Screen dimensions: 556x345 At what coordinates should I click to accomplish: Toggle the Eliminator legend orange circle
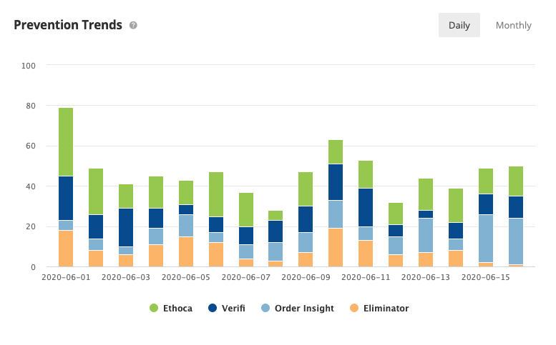click(354, 308)
